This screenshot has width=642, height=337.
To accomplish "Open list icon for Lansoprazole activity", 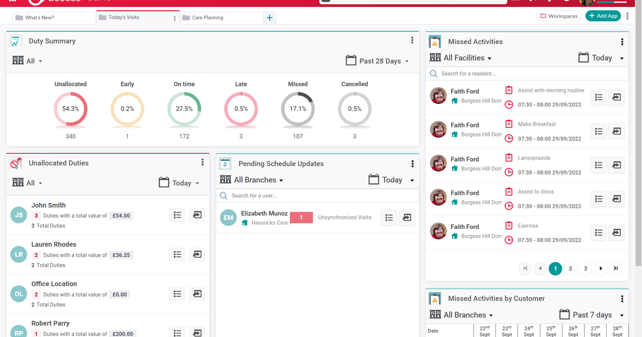I will (599, 165).
